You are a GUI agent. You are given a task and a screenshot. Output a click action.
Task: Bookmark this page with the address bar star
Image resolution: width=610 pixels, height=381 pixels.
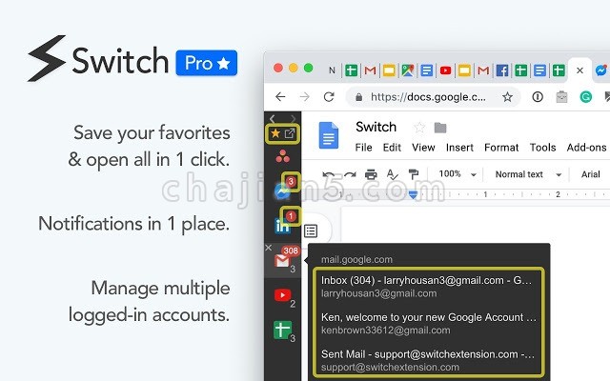click(x=507, y=97)
